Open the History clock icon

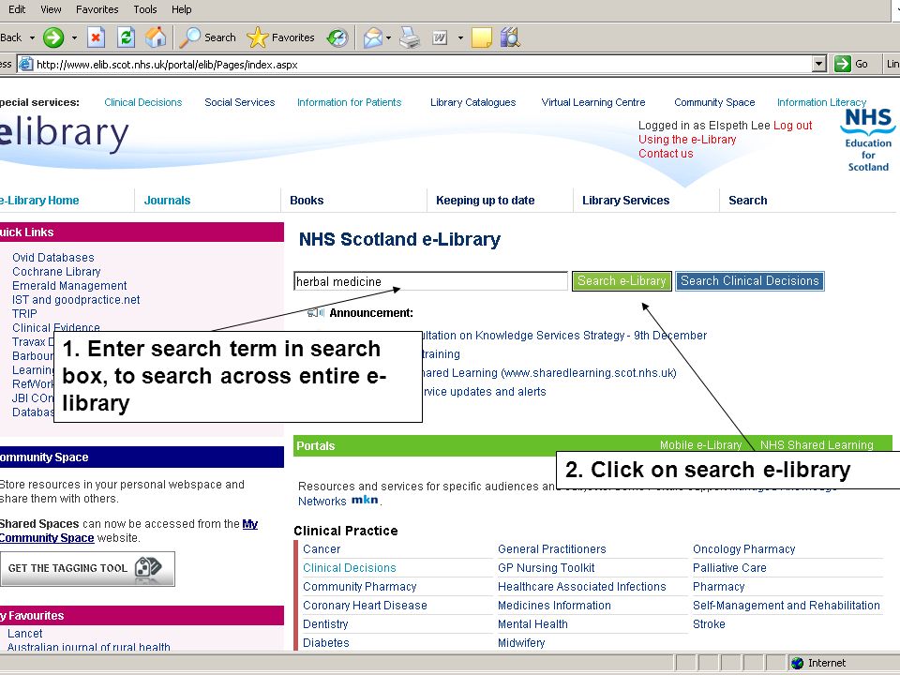(337, 37)
